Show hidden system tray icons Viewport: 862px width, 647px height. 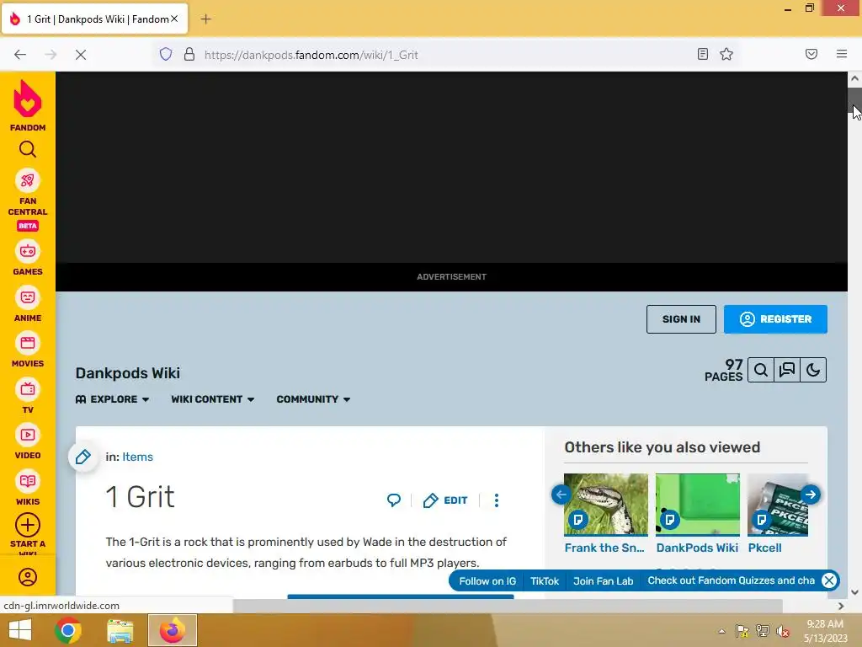coord(721,631)
